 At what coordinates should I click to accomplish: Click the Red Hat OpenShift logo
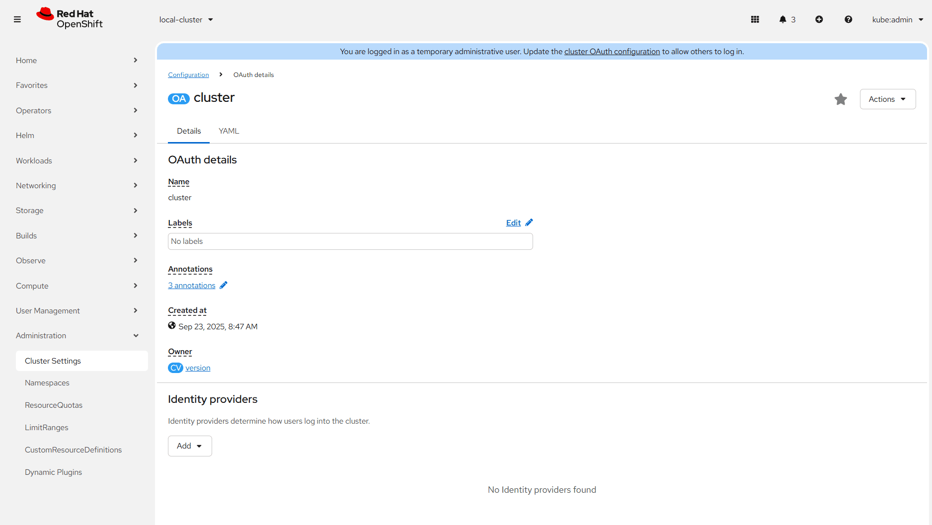point(70,19)
